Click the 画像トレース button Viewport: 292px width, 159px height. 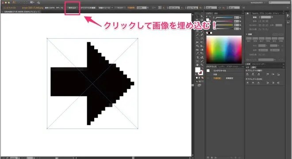[x=104, y=8]
